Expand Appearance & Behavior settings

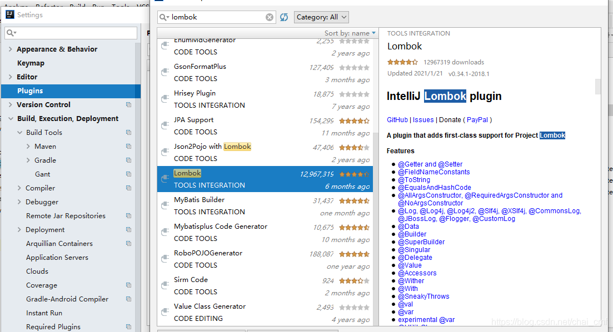click(x=11, y=49)
